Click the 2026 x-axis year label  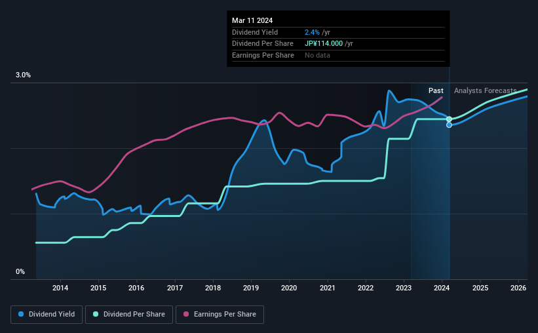pyautogui.click(x=518, y=288)
